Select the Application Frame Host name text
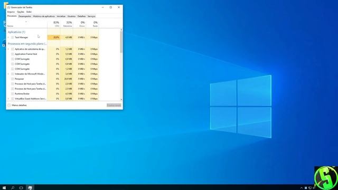 click(x=26, y=54)
